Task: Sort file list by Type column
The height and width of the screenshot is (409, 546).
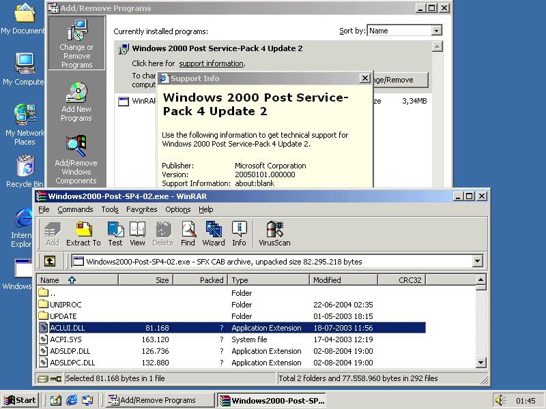Action: tap(268, 280)
